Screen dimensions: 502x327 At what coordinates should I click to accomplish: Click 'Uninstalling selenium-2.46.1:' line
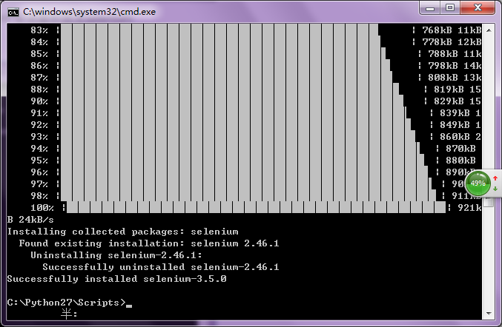pyautogui.click(x=115, y=255)
